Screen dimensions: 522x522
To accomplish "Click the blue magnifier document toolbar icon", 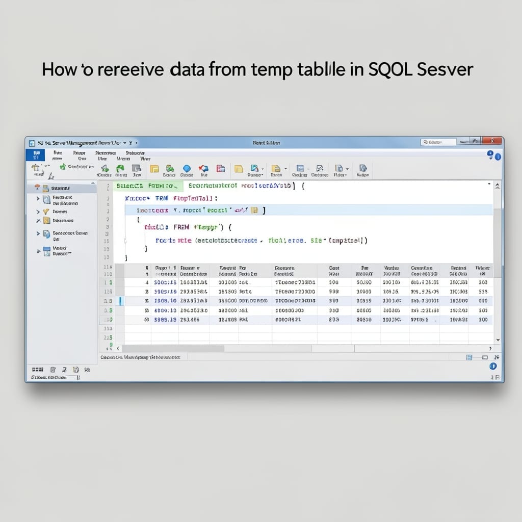I will click(x=254, y=168).
